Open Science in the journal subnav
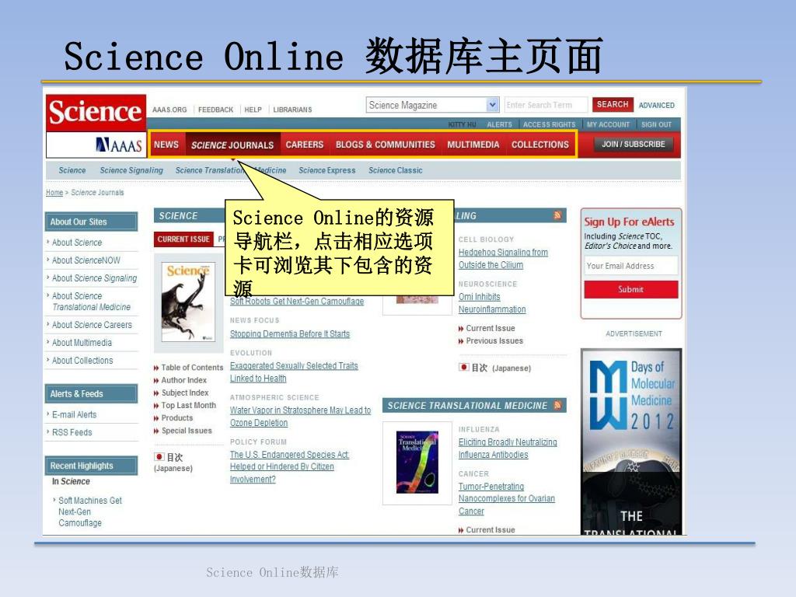Viewport: 796px width, 597px height. click(72, 170)
